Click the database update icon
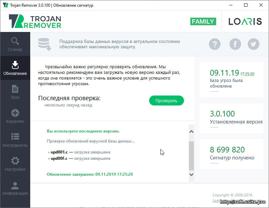The height and width of the screenshot is (208, 269). click(x=45, y=44)
